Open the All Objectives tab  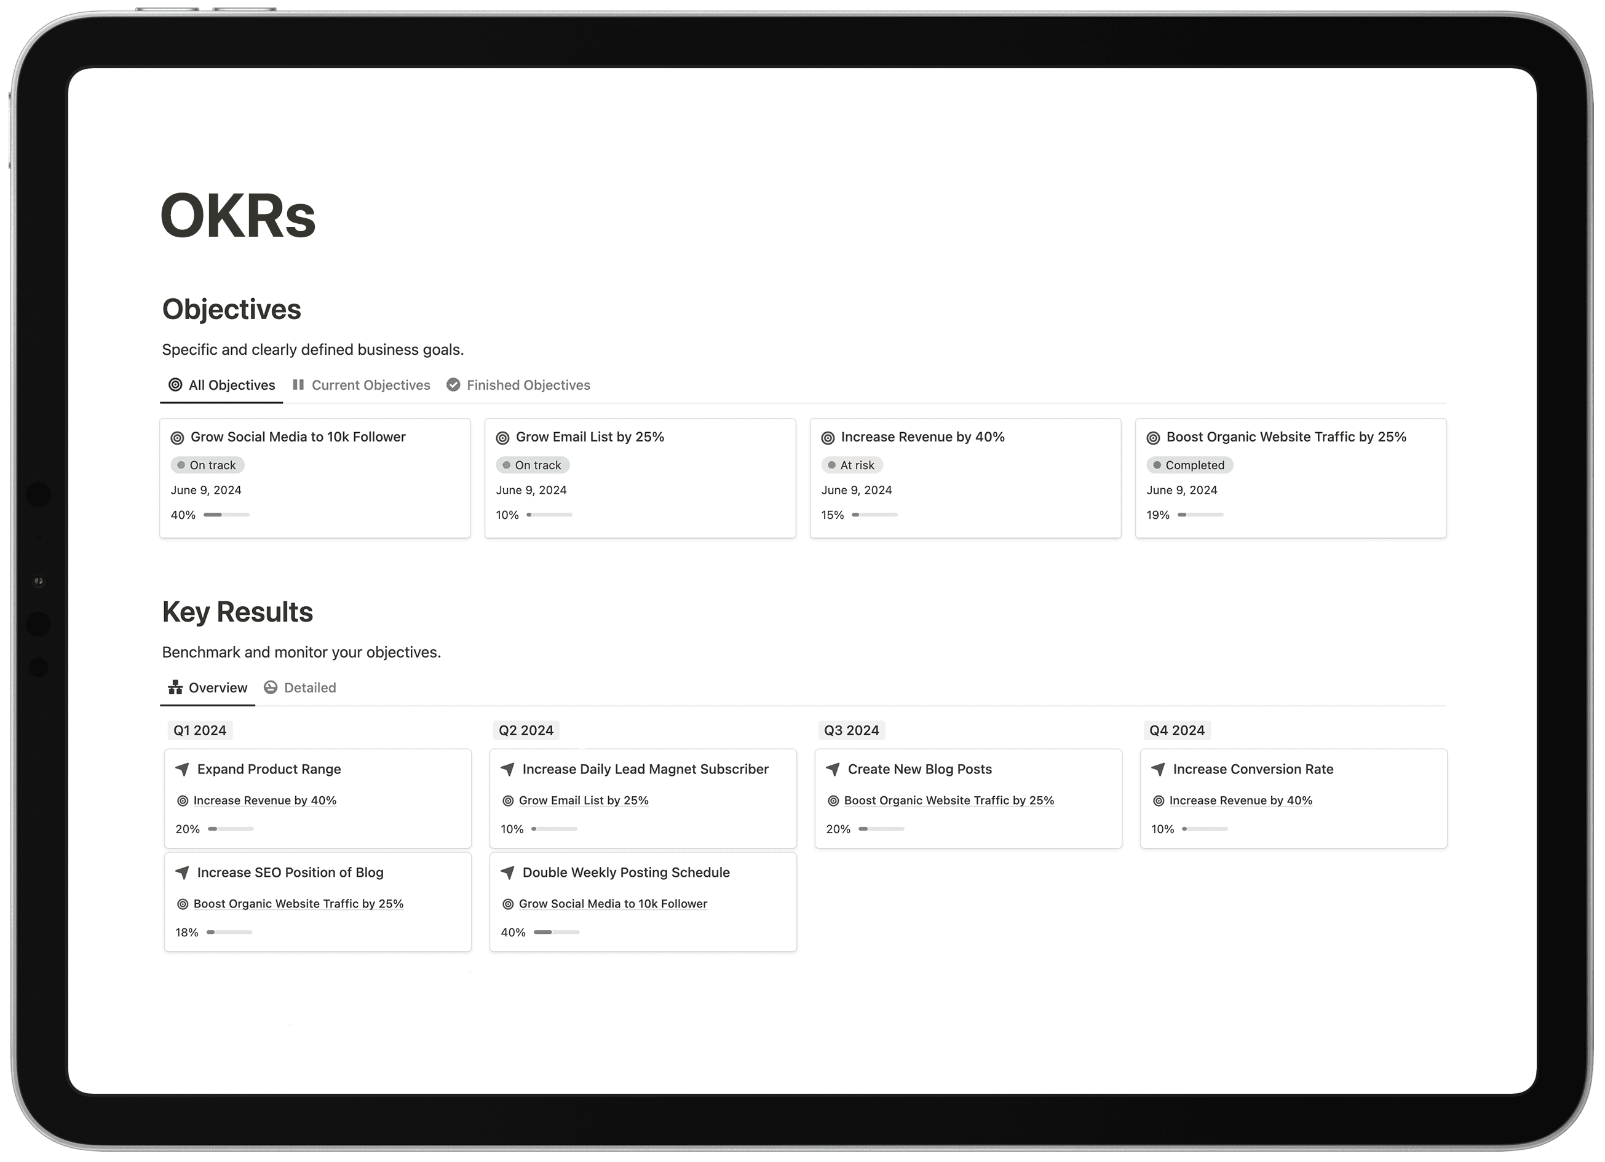(x=221, y=385)
